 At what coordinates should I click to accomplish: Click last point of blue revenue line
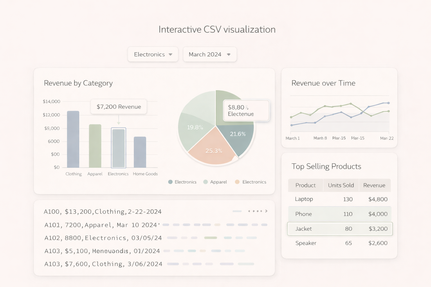[x=389, y=103]
